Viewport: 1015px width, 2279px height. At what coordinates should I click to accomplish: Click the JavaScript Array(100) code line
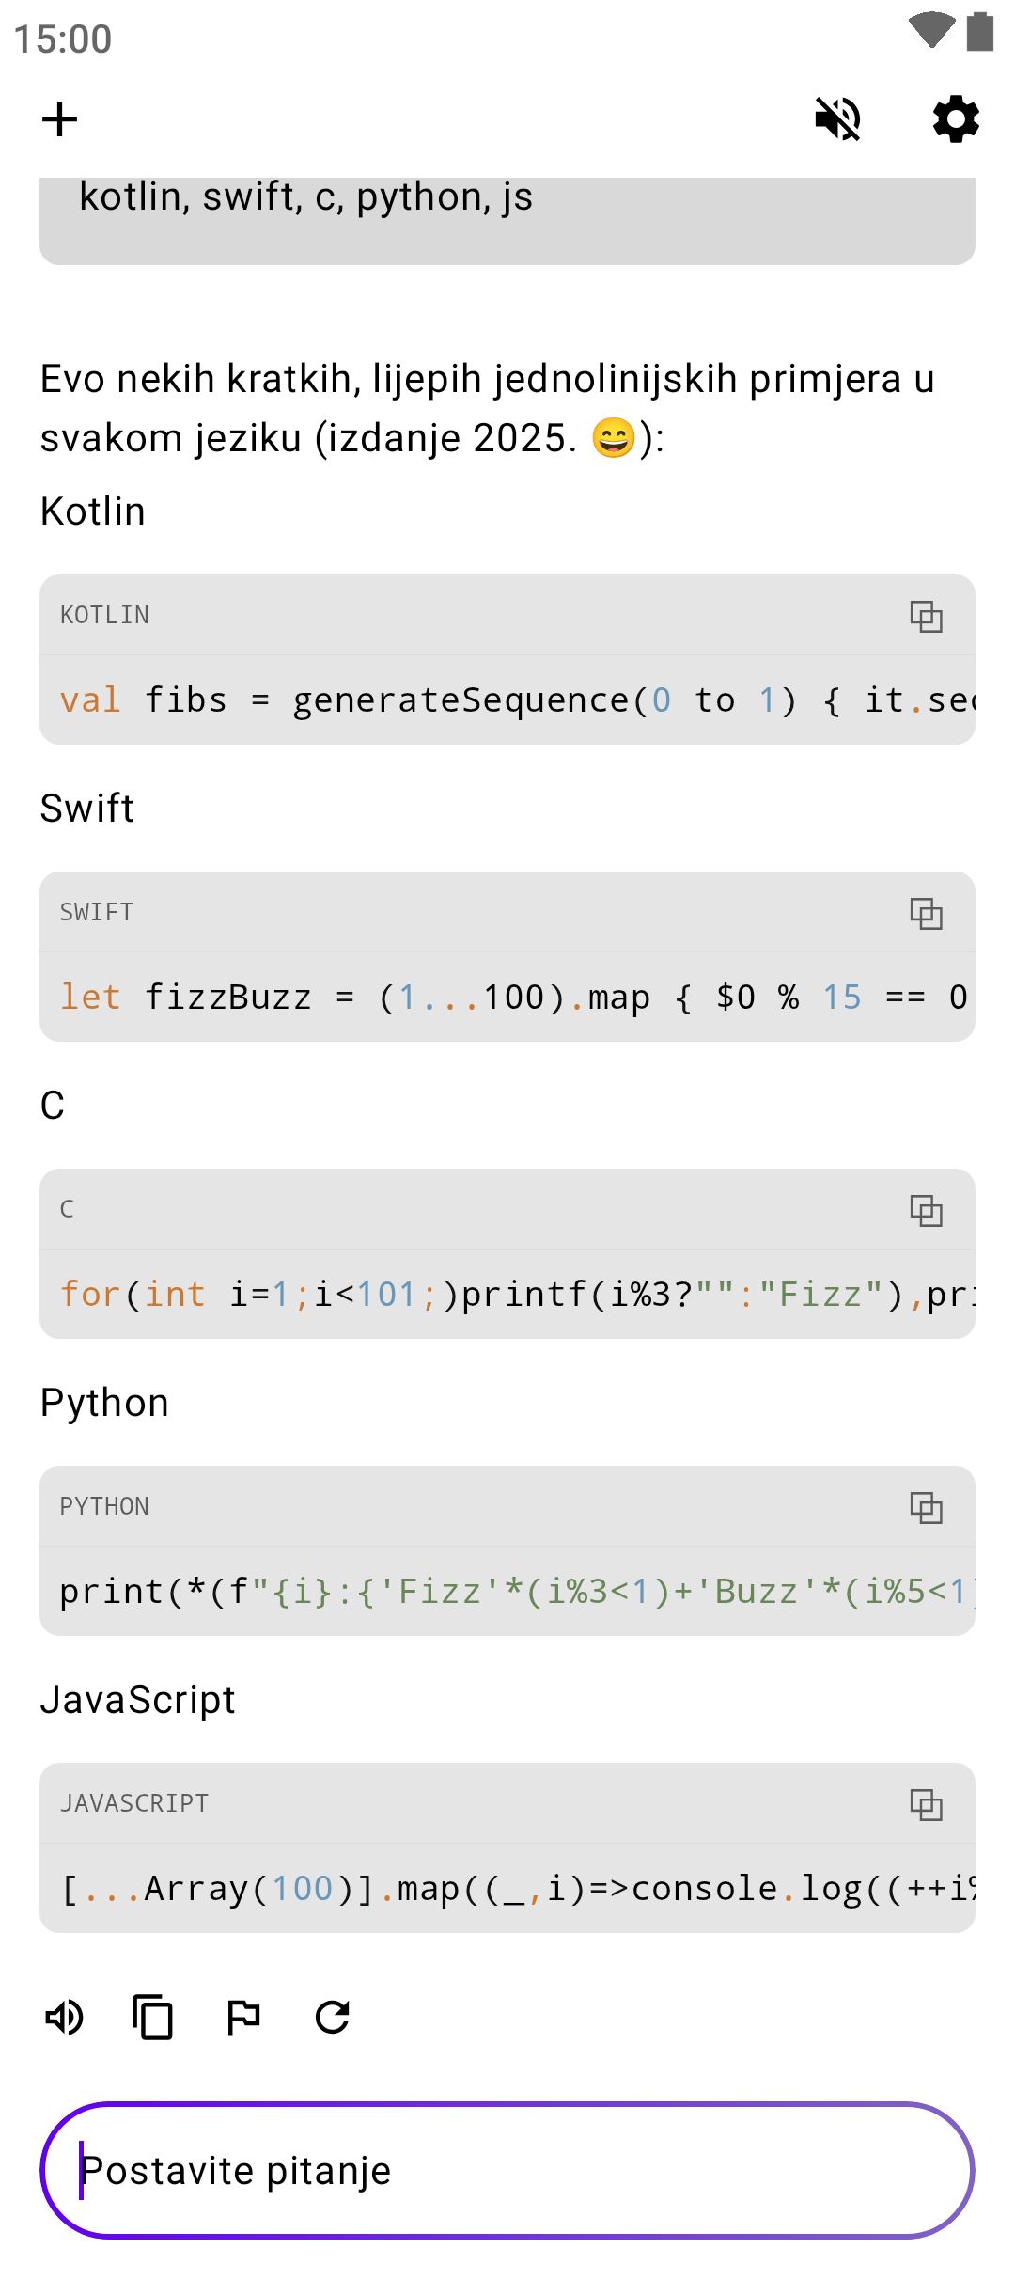pyautogui.click(x=507, y=1889)
